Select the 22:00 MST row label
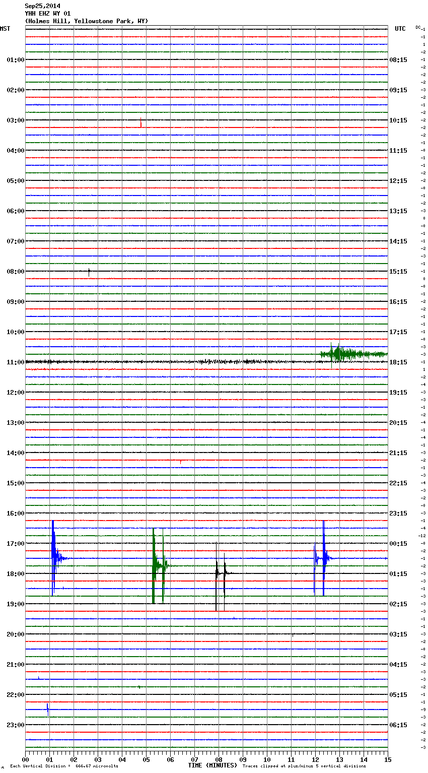The width and height of the screenshot is (428, 773). point(16,695)
